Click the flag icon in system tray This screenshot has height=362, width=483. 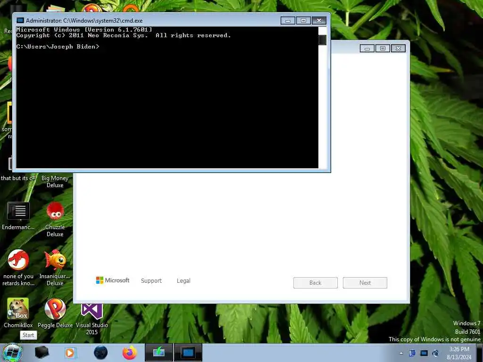tap(412, 353)
